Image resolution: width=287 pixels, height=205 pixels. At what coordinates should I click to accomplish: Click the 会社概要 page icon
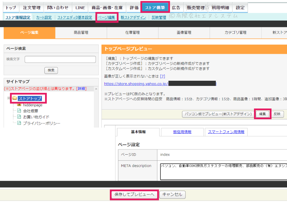point(19,111)
